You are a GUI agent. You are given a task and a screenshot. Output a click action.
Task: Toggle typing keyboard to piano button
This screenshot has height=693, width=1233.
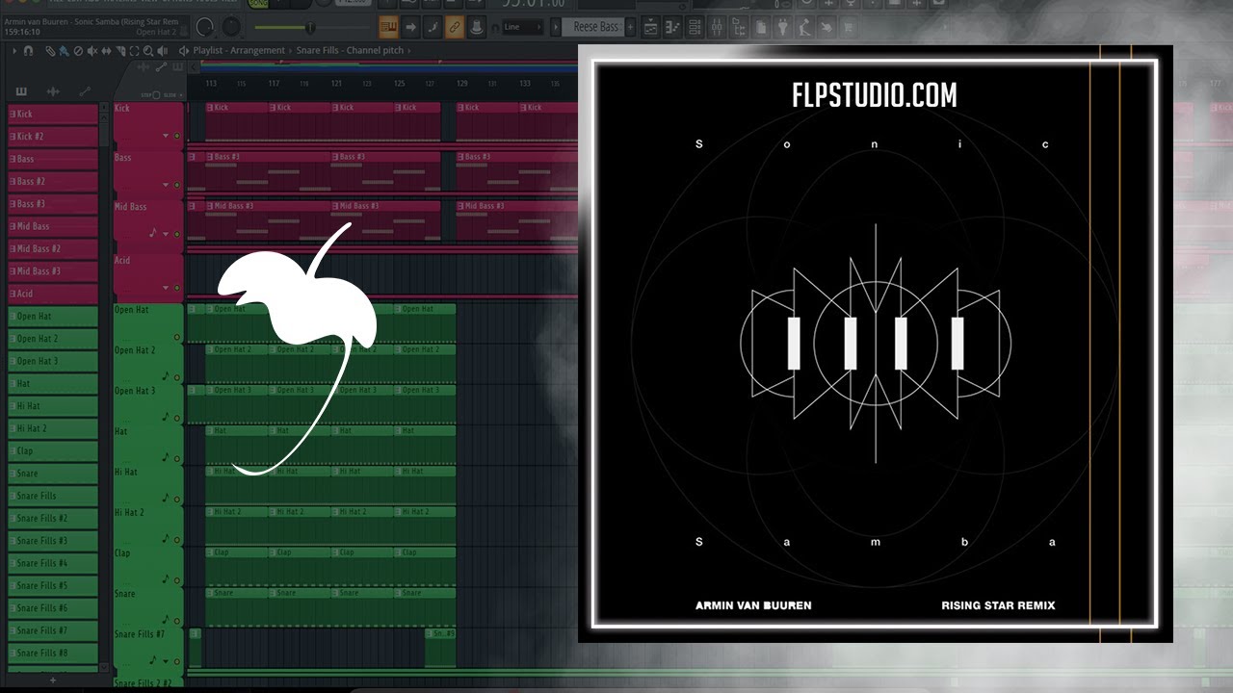click(x=387, y=27)
